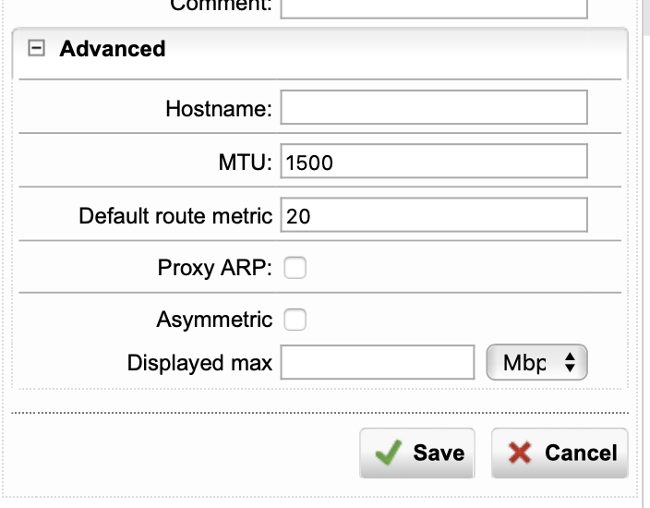650x508 pixels.
Task: Click the green checkmark icon on Save
Action: tap(389, 453)
